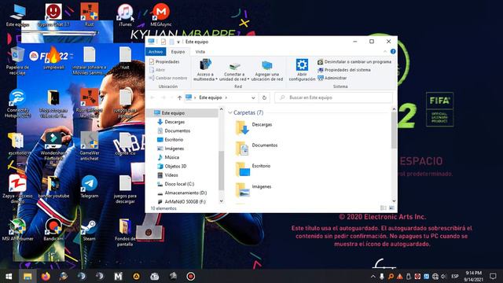Open the Quick Access Toolbar customize dropdown
Image resolution: width=503 pixels, height=283 pixels.
178,42
